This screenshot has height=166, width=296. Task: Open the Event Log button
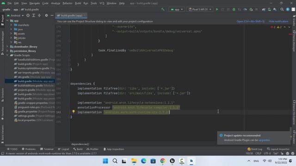[x=255, y=149]
